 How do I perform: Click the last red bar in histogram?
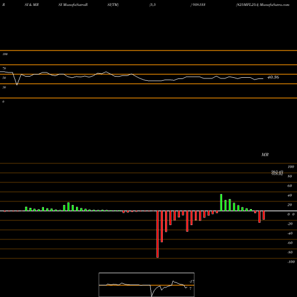click(x=264, y=215)
